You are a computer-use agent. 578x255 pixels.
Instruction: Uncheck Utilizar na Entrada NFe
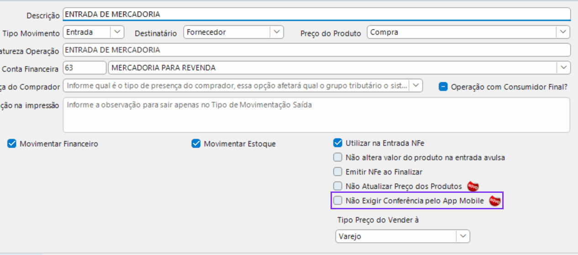pos(337,143)
